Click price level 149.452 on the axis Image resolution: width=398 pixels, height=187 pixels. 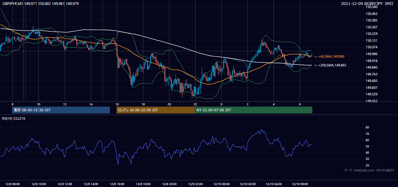[371, 101]
